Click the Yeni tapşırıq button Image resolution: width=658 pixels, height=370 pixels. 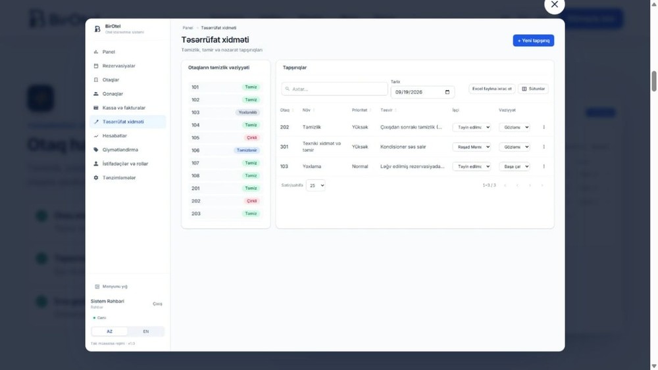click(x=534, y=41)
